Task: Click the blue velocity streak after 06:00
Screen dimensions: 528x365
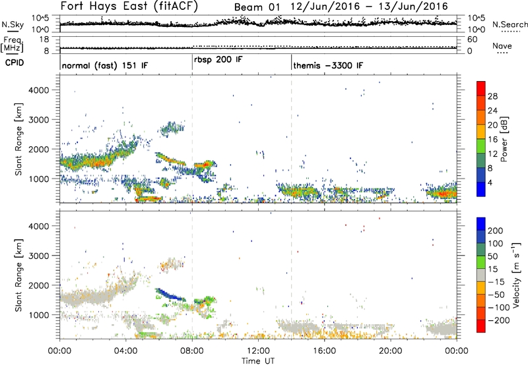Action: (x=170, y=295)
